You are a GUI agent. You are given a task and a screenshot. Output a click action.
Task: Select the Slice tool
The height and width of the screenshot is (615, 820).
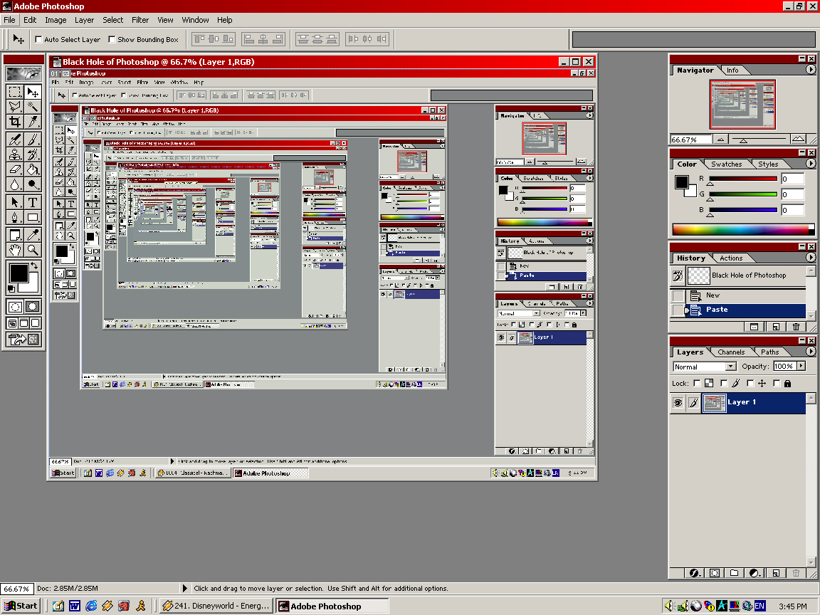33,122
